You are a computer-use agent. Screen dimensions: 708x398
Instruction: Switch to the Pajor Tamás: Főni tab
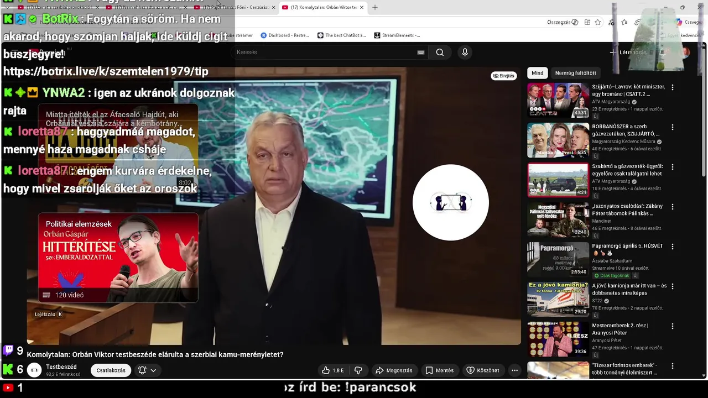pyautogui.click(x=236, y=7)
